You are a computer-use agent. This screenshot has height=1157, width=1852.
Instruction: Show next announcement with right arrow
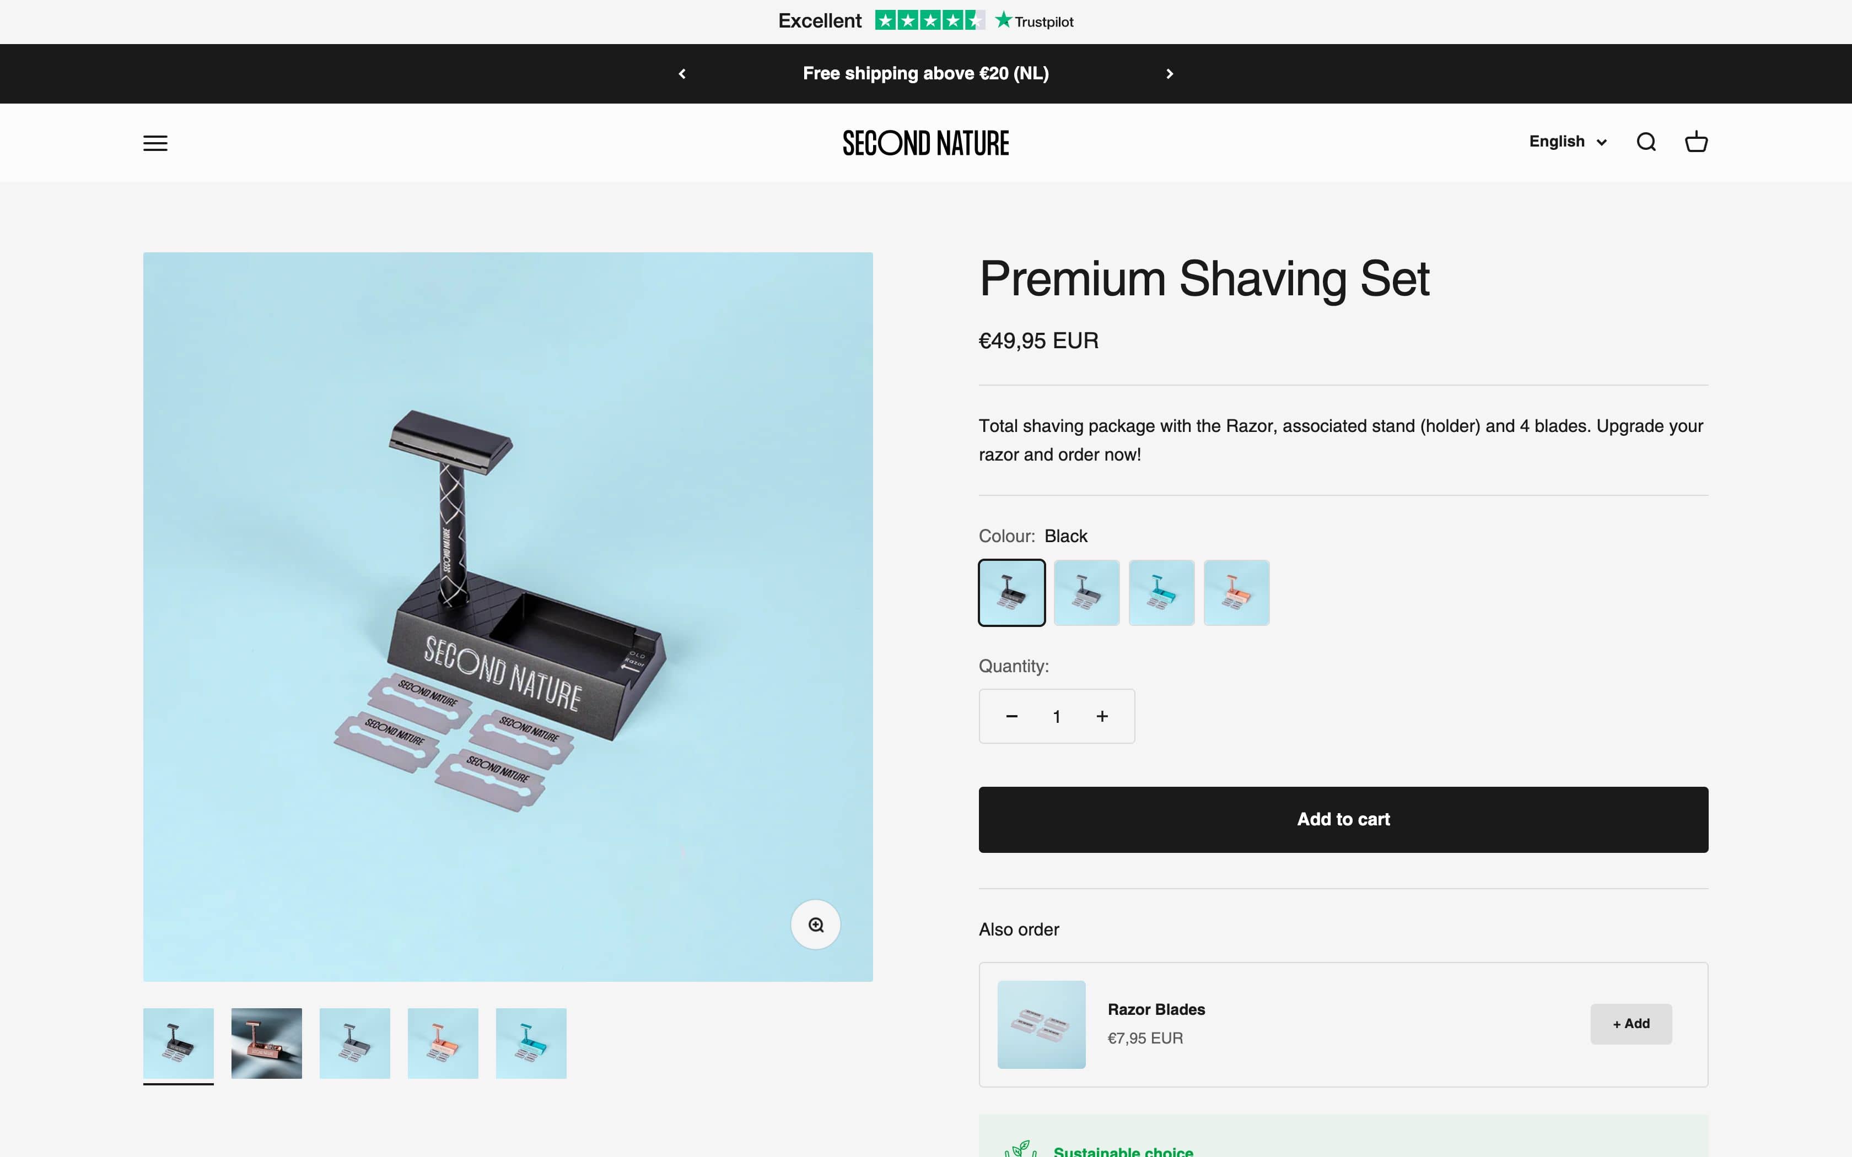(x=1170, y=73)
